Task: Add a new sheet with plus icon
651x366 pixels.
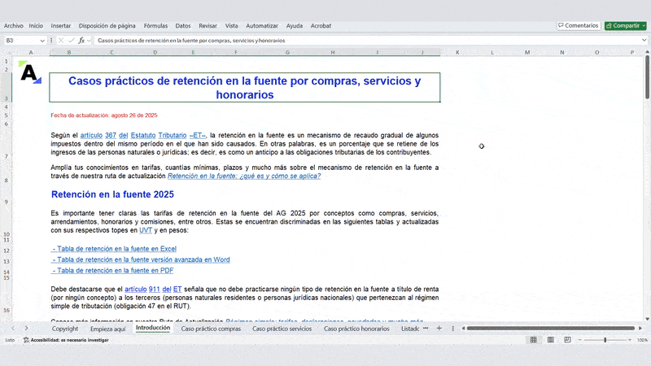Action: pos(439,329)
